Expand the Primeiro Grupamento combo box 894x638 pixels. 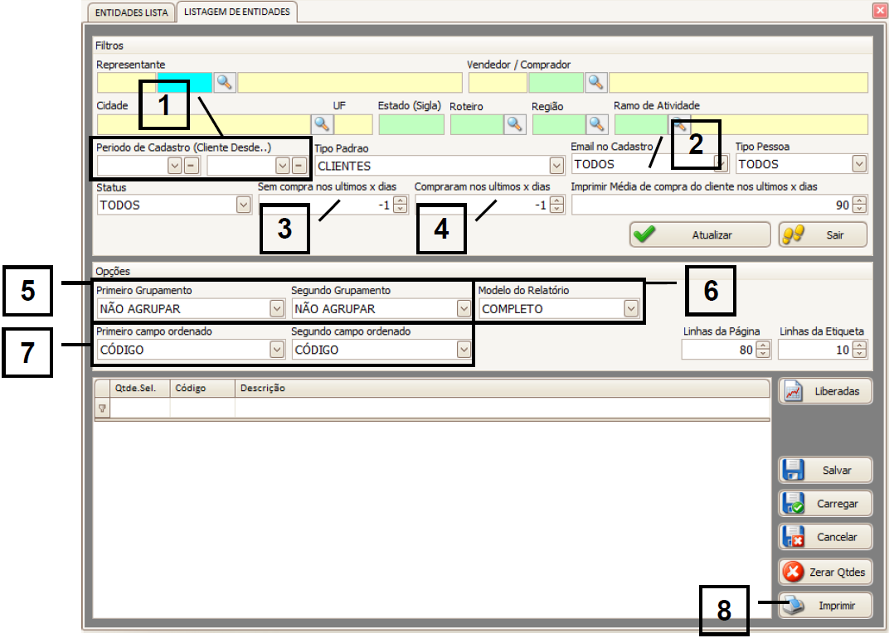[277, 309]
